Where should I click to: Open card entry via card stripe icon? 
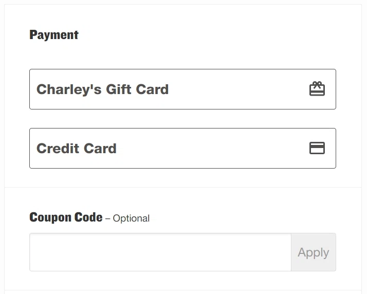[x=317, y=148]
